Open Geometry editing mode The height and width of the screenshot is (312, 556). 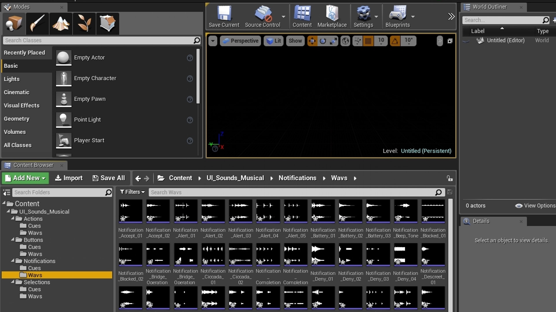click(x=107, y=24)
